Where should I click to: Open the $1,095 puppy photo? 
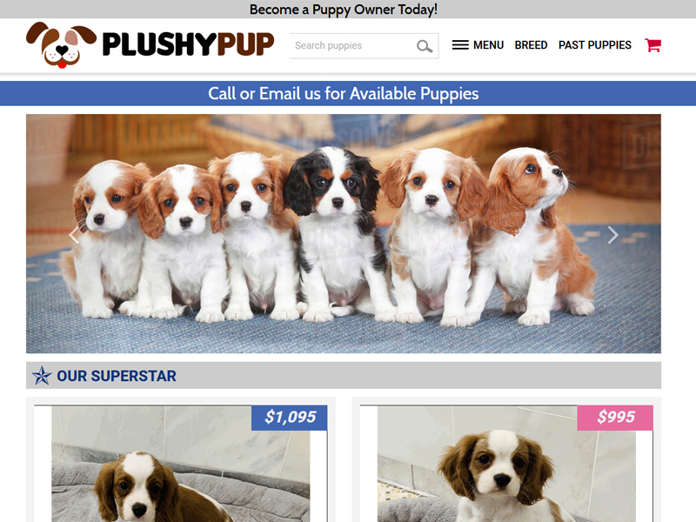tap(181, 464)
